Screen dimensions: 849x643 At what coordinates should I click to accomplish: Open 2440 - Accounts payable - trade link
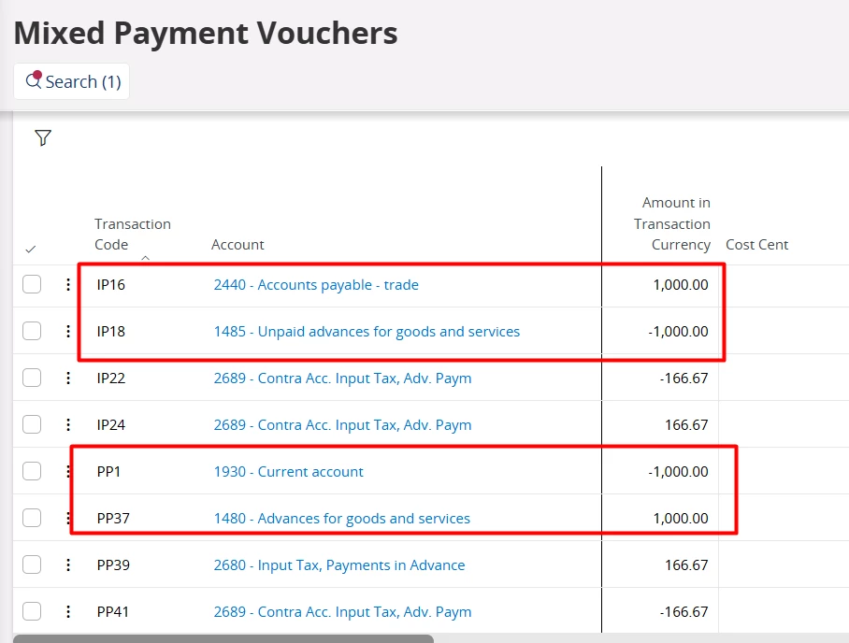316,285
